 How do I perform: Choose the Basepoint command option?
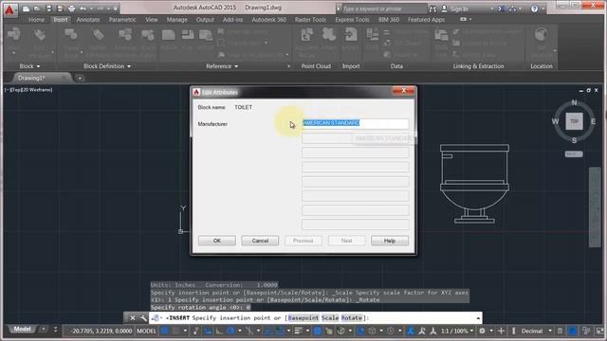tap(303, 318)
